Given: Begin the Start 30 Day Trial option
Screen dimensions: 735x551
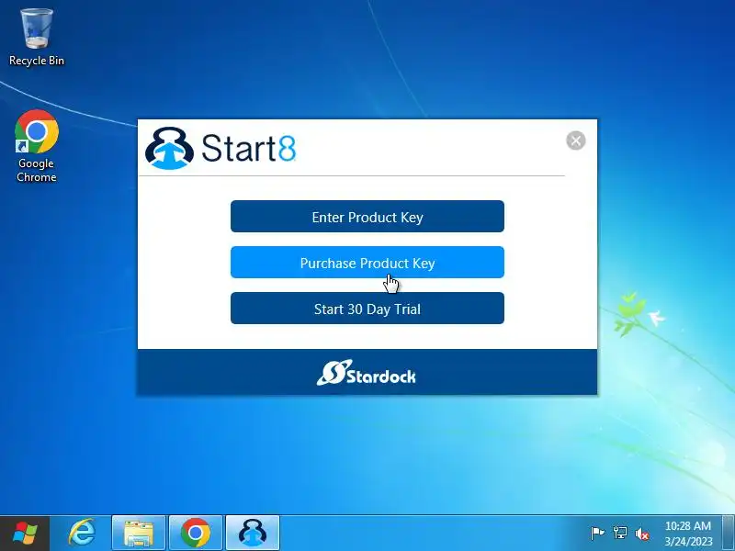Looking at the screenshot, I should pos(367,309).
